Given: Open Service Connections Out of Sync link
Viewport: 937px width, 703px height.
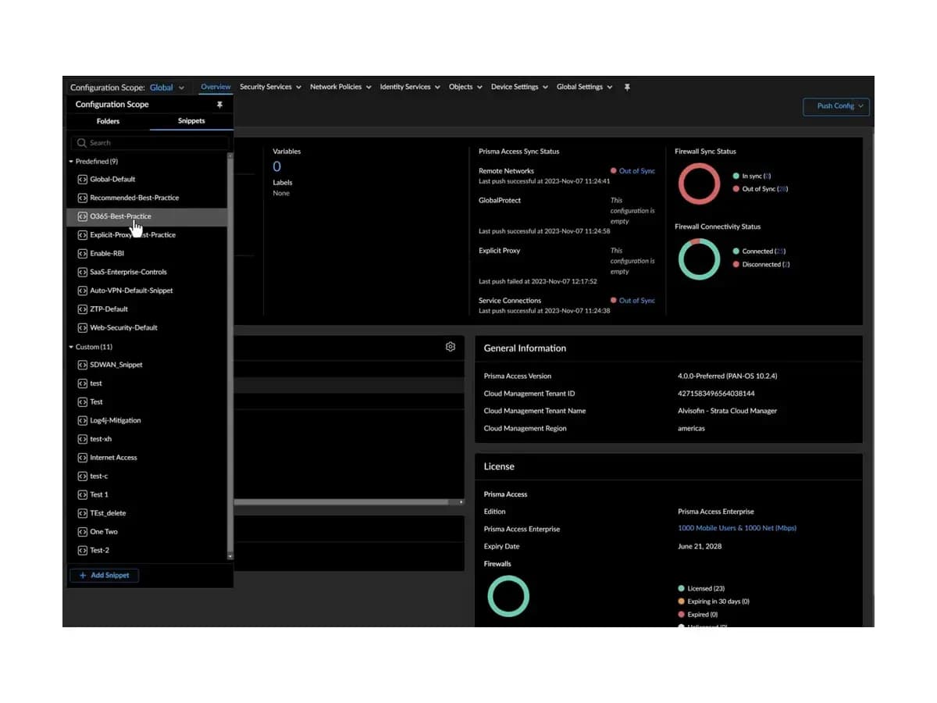Looking at the screenshot, I should [637, 301].
